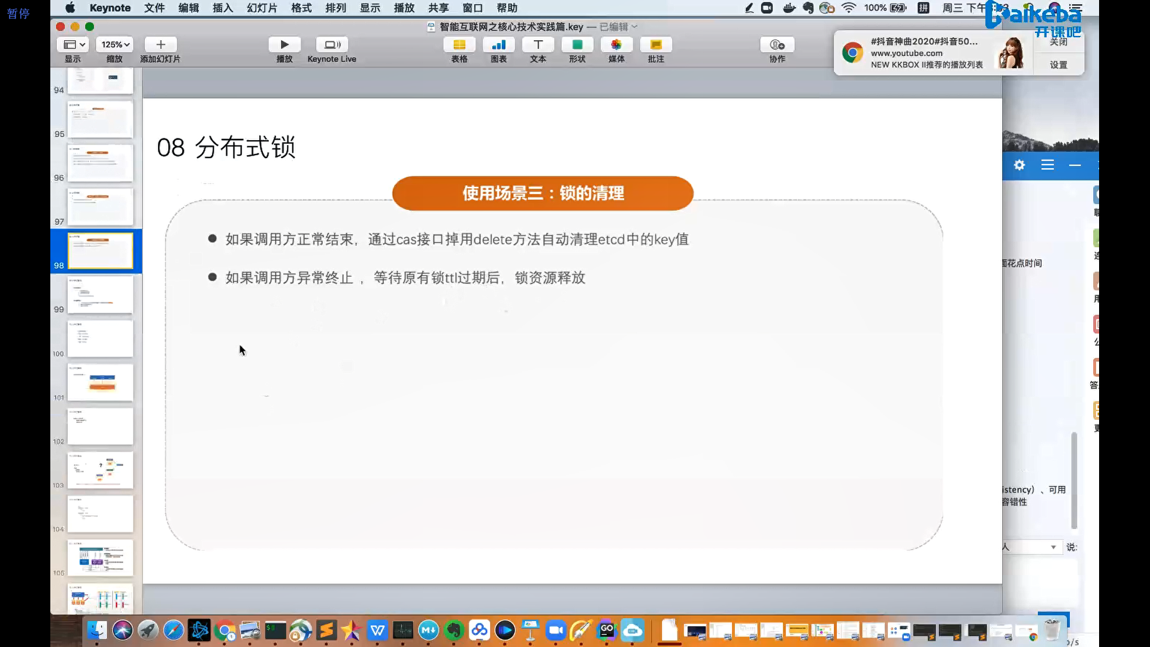Viewport: 1150px width, 647px height.
Task: Expand the 125% zoom dropdown
Action: point(115,45)
